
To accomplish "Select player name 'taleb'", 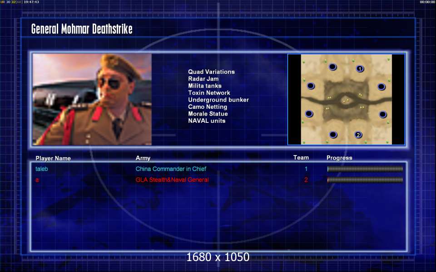I will (42, 169).
